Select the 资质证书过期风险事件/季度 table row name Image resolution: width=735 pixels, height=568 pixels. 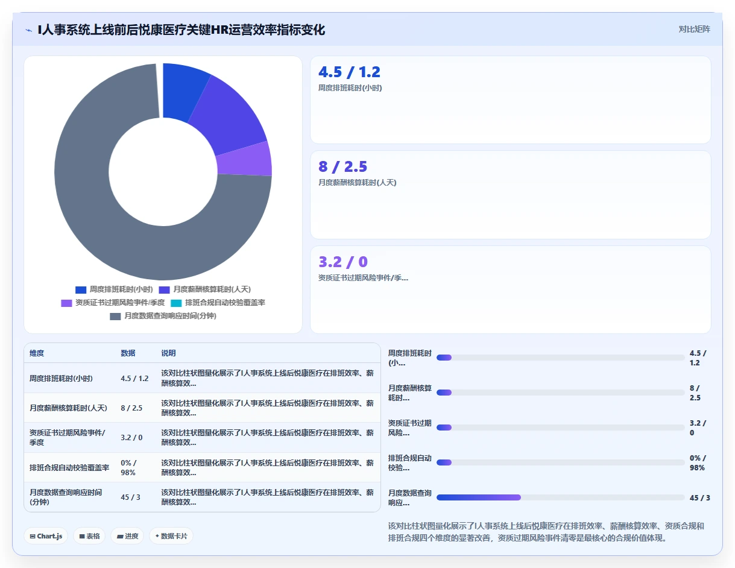[68, 438]
